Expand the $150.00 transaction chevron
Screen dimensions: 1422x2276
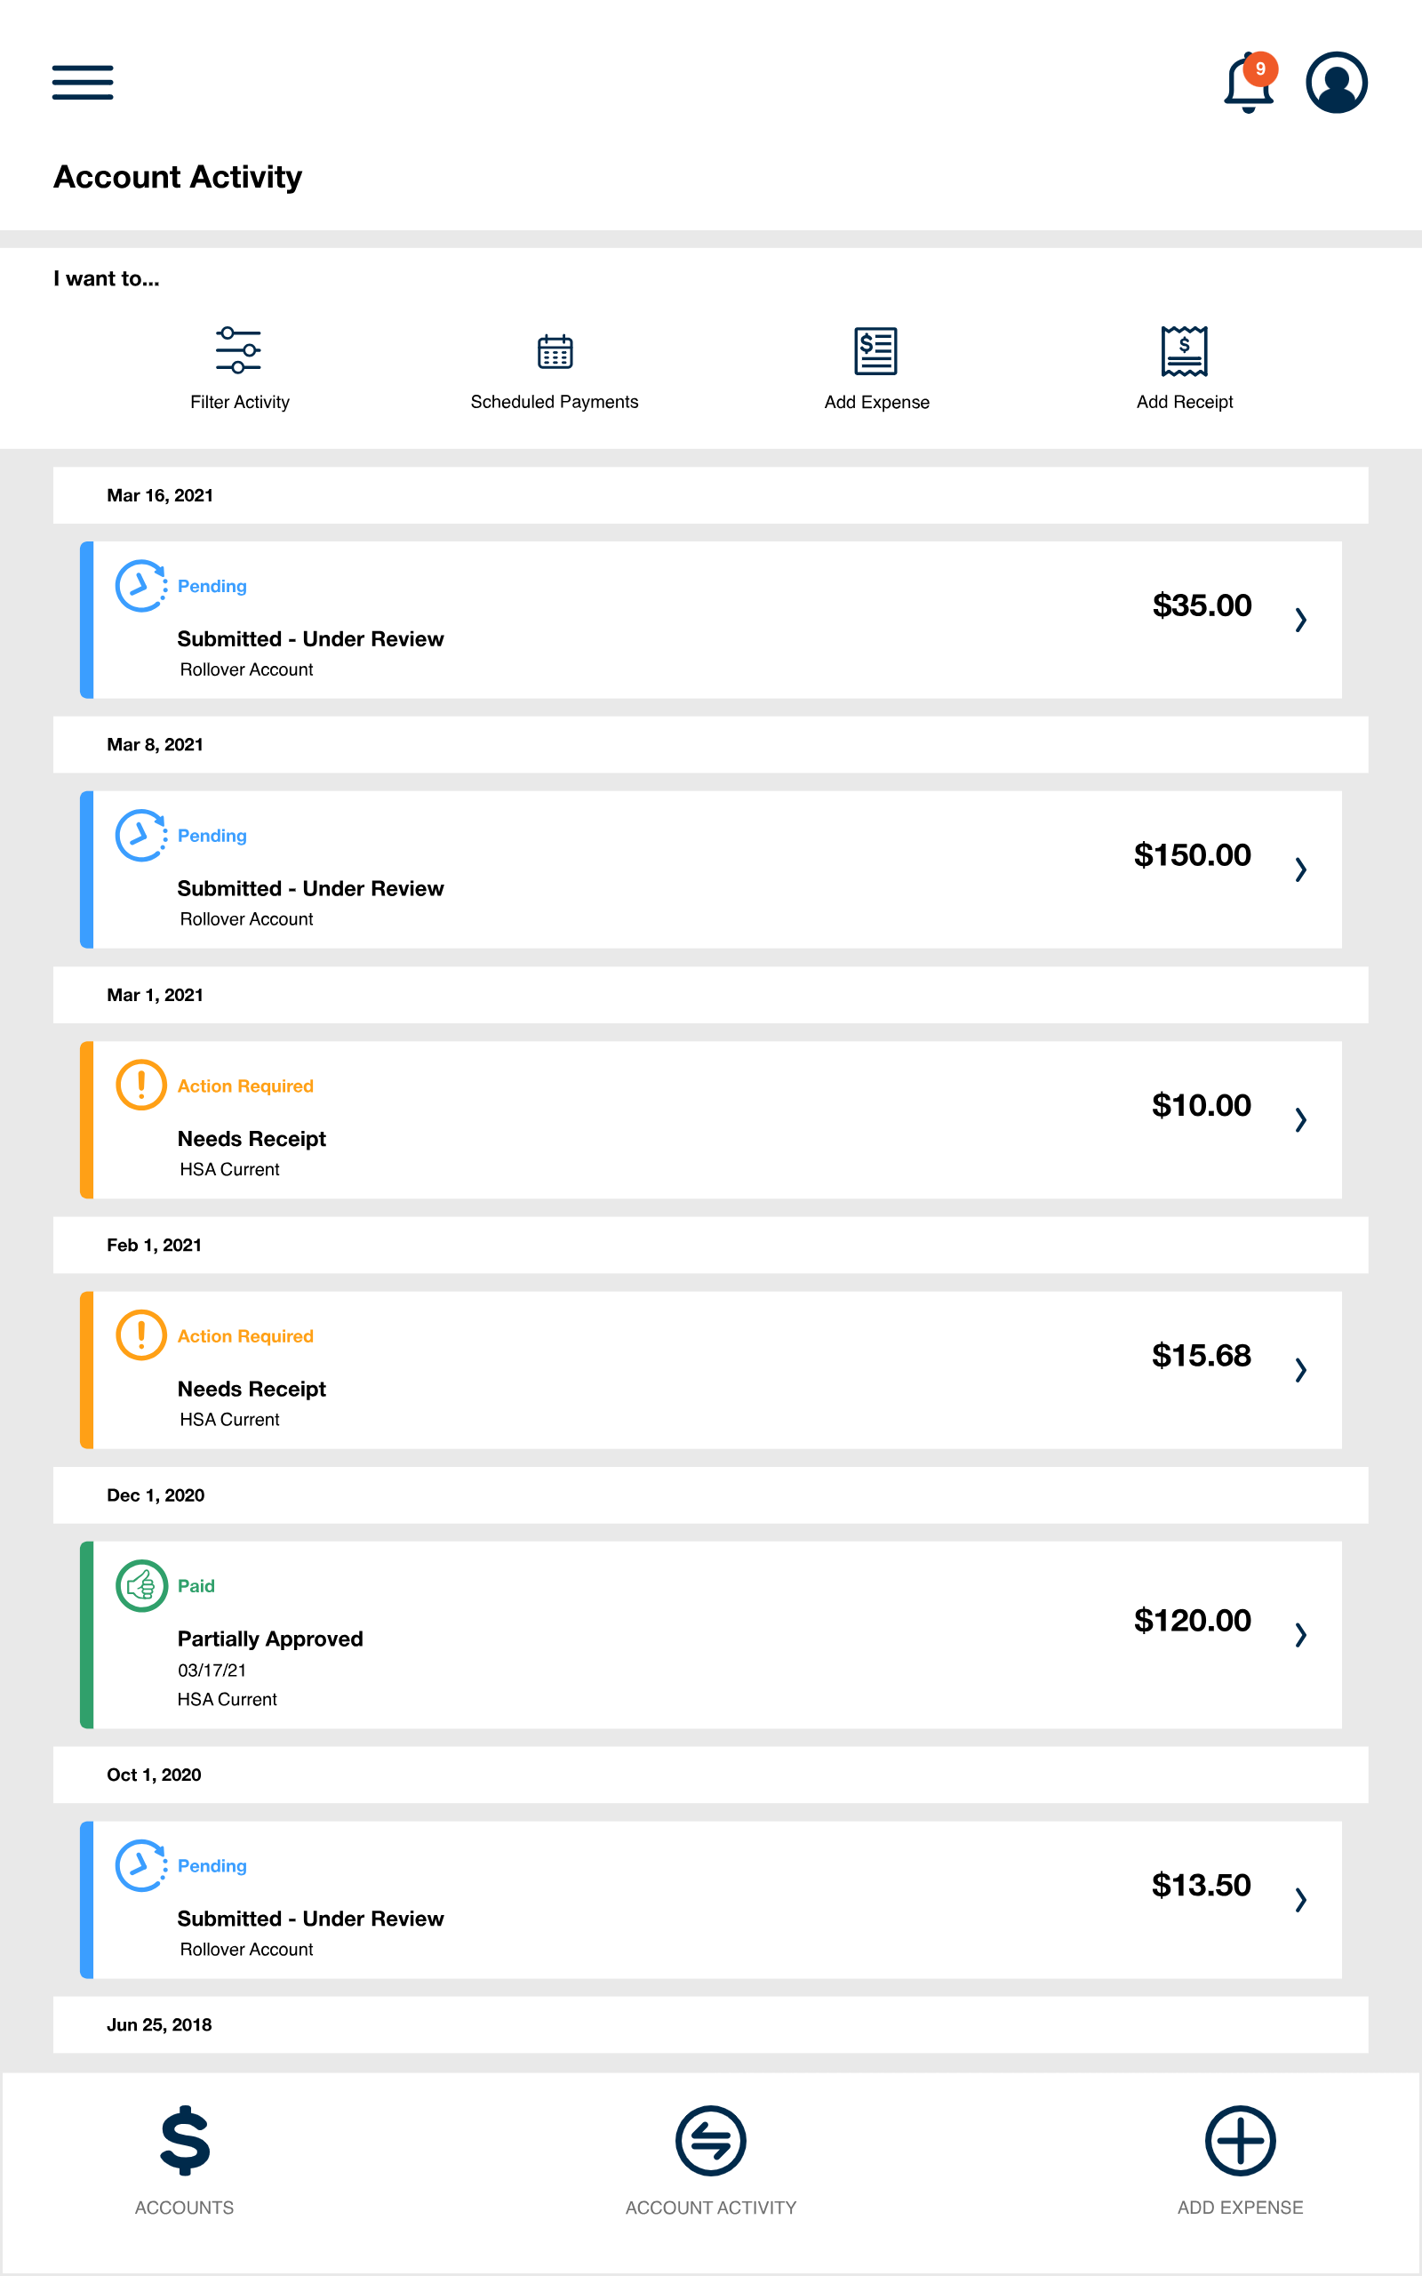tap(1300, 869)
